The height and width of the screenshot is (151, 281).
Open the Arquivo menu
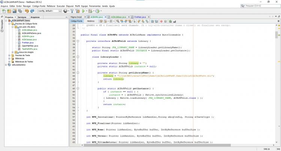pyautogui.click(x=4, y=6)
